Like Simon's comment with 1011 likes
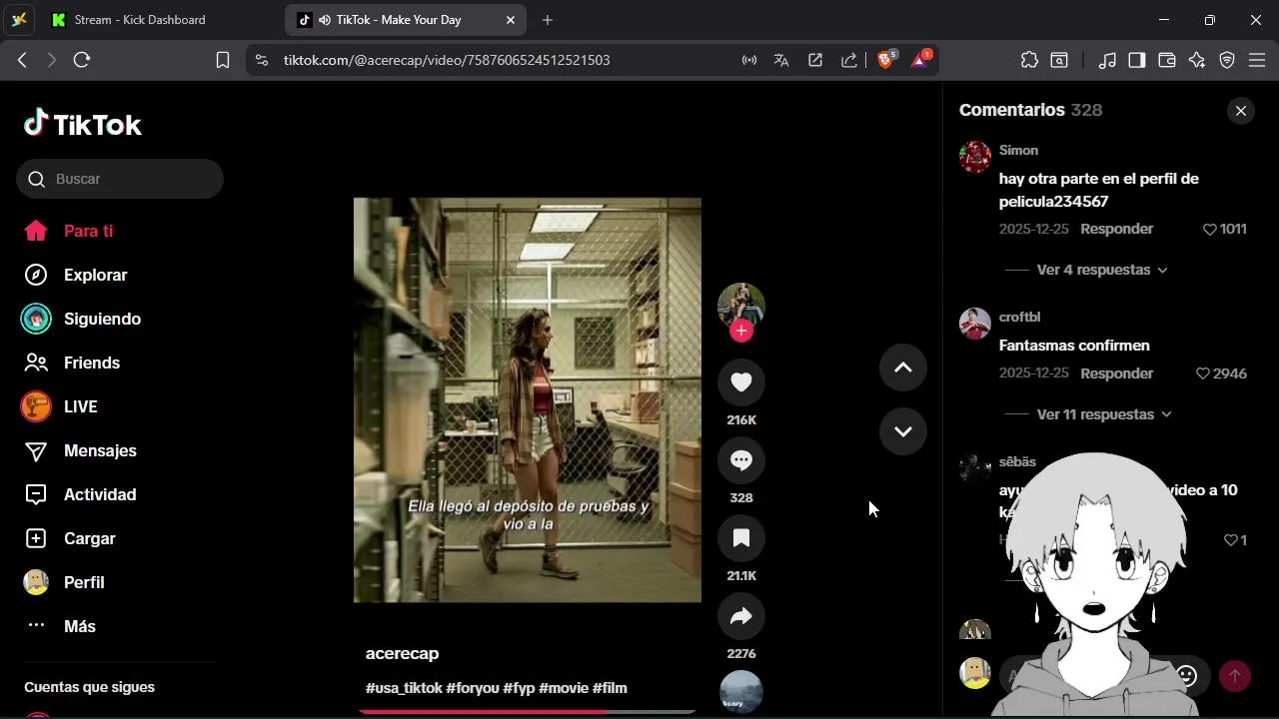This screenshot has width=1279, height=719. pos(1209,229)
